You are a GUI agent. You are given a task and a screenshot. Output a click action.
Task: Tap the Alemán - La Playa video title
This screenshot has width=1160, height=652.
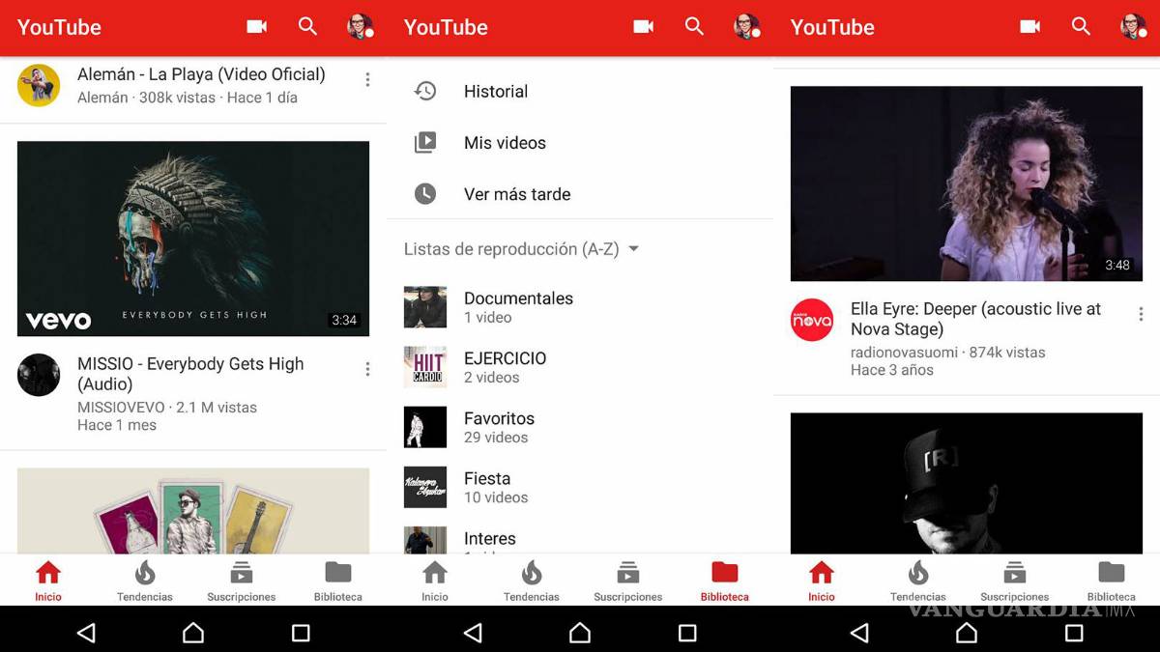[x=201, y=74]
